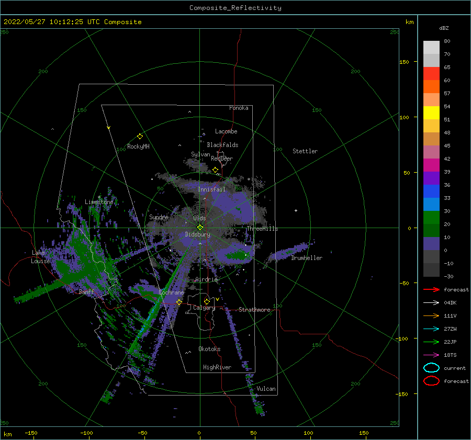The height and width of the screenshot is (440, 471).
Task: Click the blue 33–36 dBZ color swatch
Action: (x=431, y=191)
